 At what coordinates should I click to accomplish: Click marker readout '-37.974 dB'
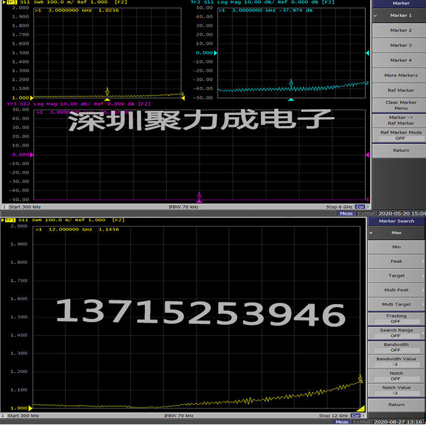click(296, 10)
